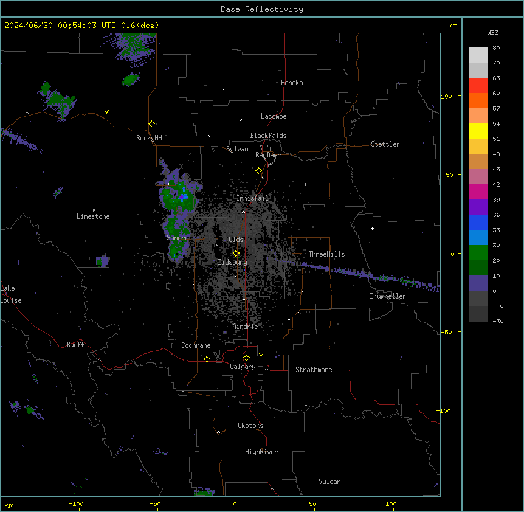Select the purple 39-36 dBZ legend swatch
The height and width of the screenshot is (512, 524).
478,207
